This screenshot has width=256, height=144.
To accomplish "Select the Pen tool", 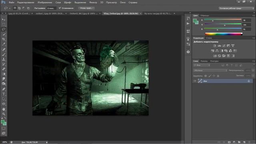I will pyautogui.click(x=4, y=89).
